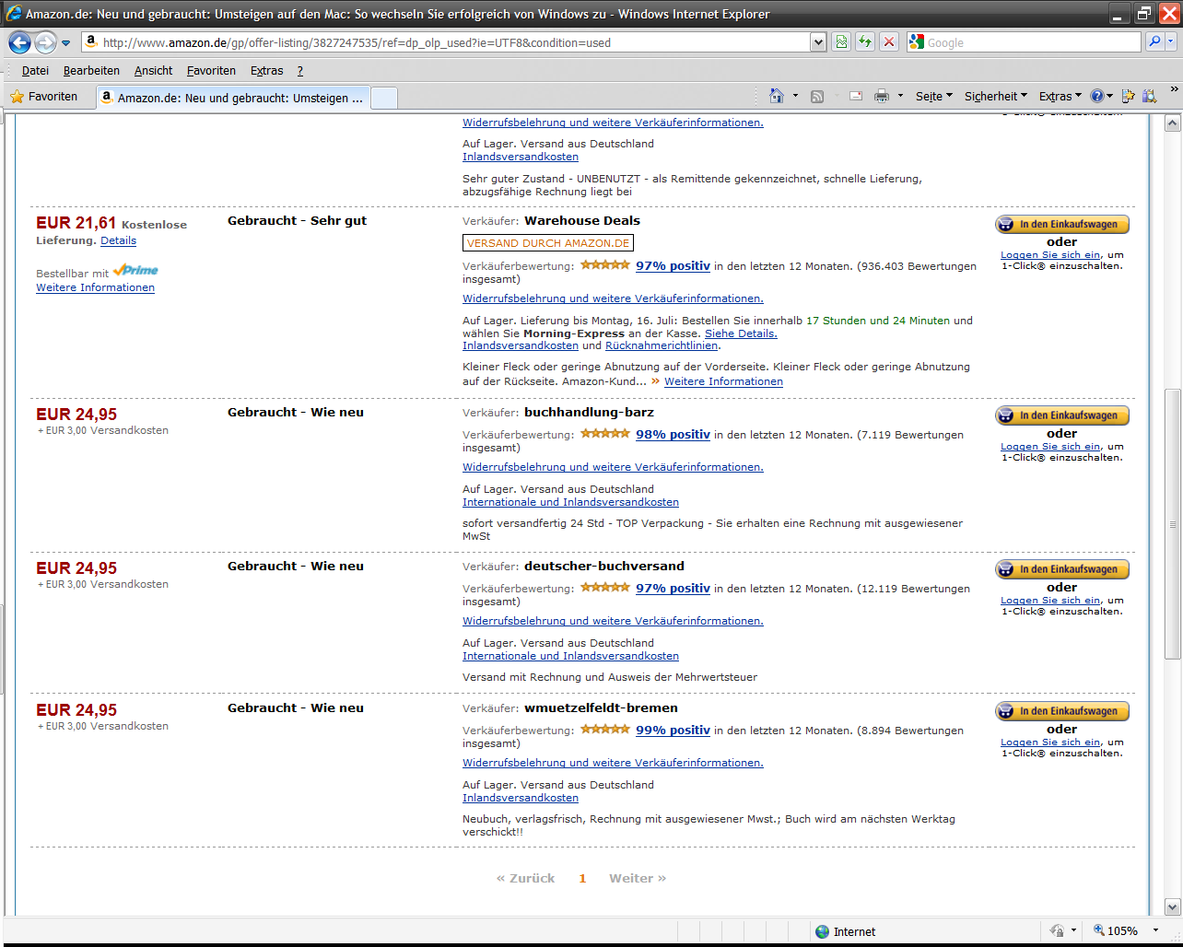
Task: Click the VERSAND DURCH AMAZON.DE badge
Action: [x=548, y=243]
